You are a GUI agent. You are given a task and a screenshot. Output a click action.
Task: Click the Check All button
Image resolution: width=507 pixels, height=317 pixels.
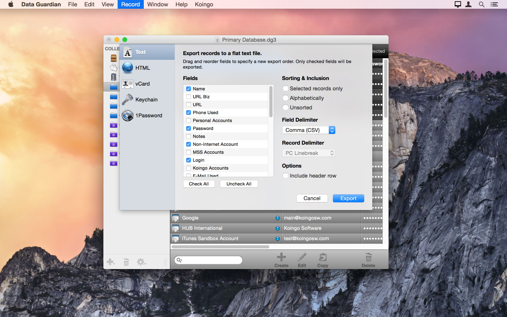tap(199, 184)
